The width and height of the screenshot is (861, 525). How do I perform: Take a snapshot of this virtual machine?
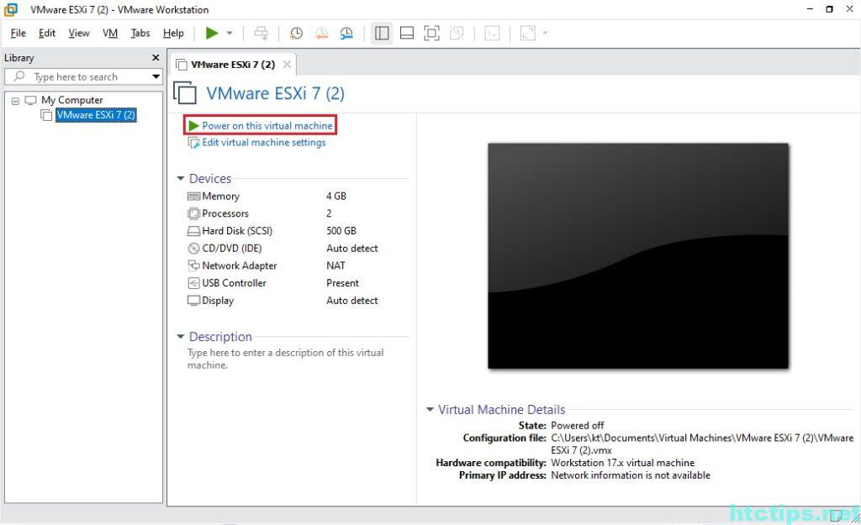click(296, 34)
